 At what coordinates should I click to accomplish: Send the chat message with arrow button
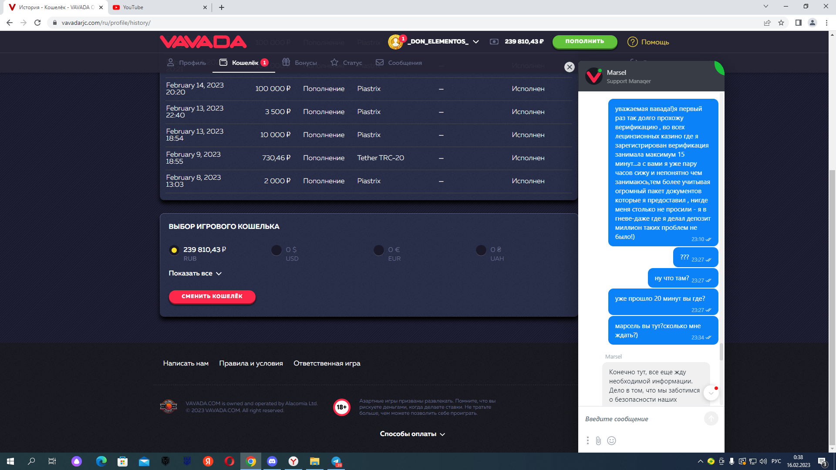711,419
